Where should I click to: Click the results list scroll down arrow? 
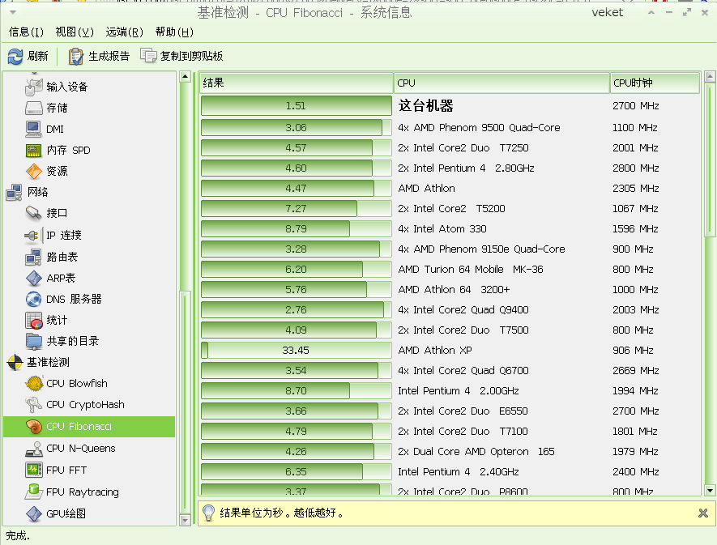click(710, 490)
